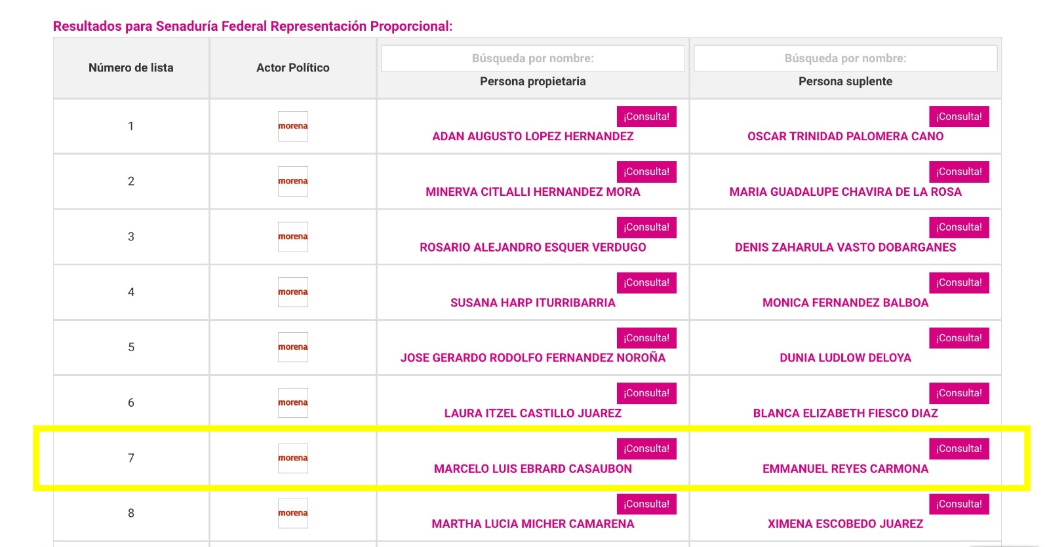
Task: Open Jose Gerardo Rodolfo Fernandez Noroña link
Action: (532, 358)
